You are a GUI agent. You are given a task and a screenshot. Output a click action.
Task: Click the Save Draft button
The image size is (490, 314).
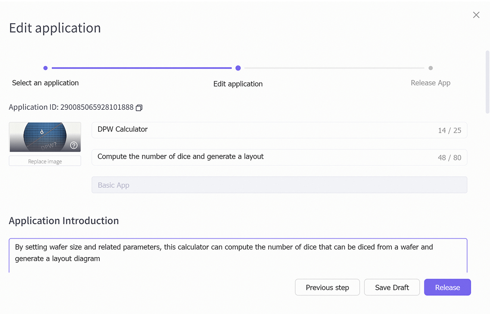coord(392,287)
